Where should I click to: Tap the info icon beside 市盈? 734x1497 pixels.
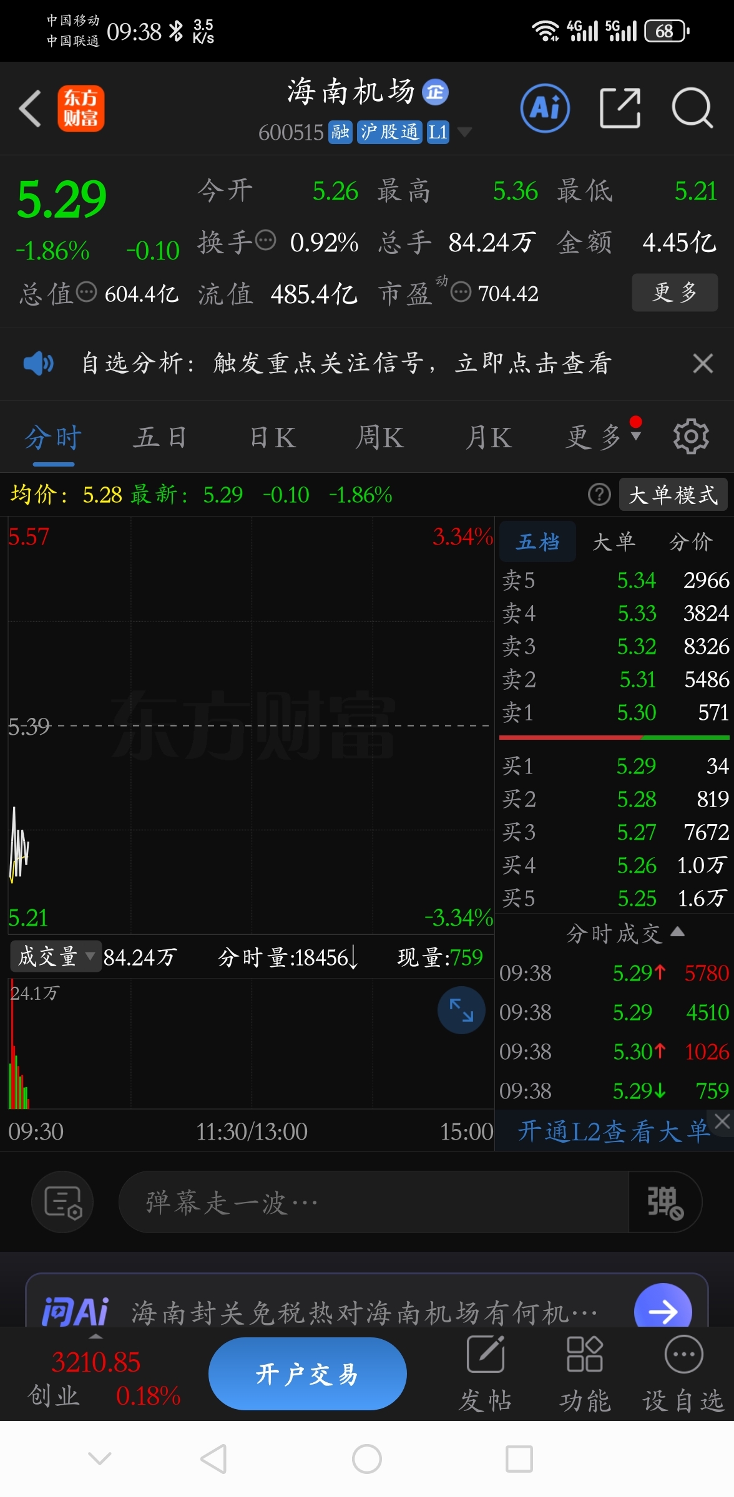461,292
